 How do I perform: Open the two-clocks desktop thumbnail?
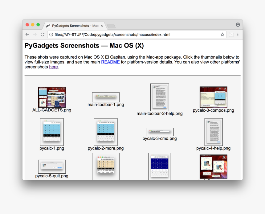[x=214, y=167]
